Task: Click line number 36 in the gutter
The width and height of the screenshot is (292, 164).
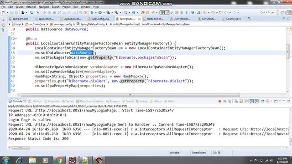Action: tap(13, 57)
